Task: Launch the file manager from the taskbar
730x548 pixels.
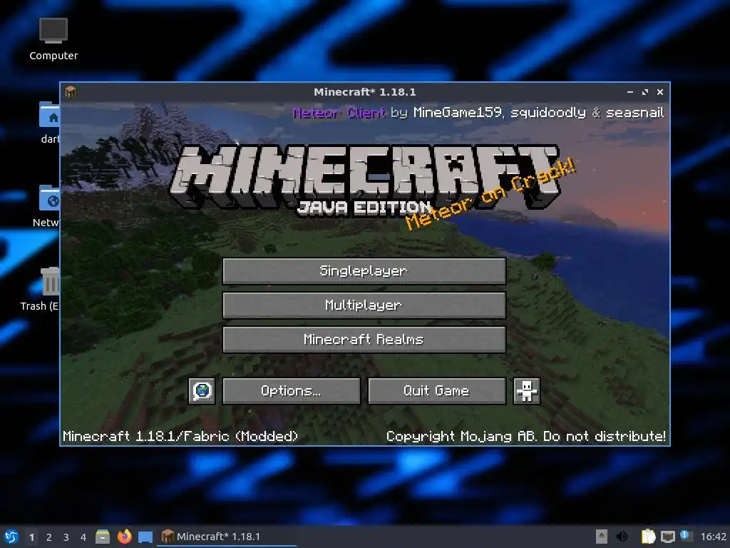Action: click(x=103, y=537)
